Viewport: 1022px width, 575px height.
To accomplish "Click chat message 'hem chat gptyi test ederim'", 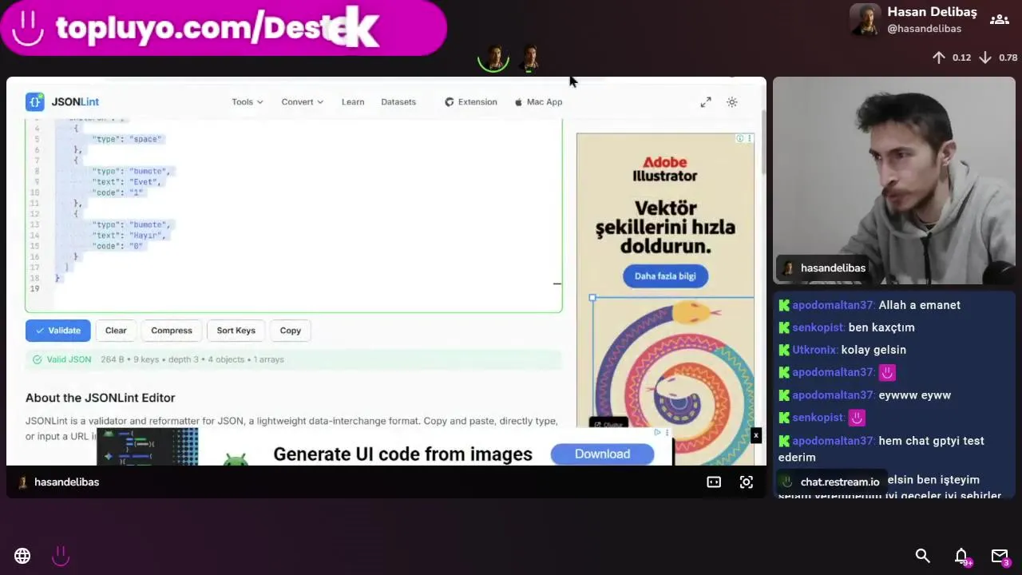I will 881,449.
